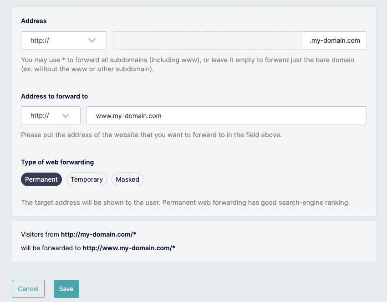Choose Temporary web forwarding type

tap(87, 179)
